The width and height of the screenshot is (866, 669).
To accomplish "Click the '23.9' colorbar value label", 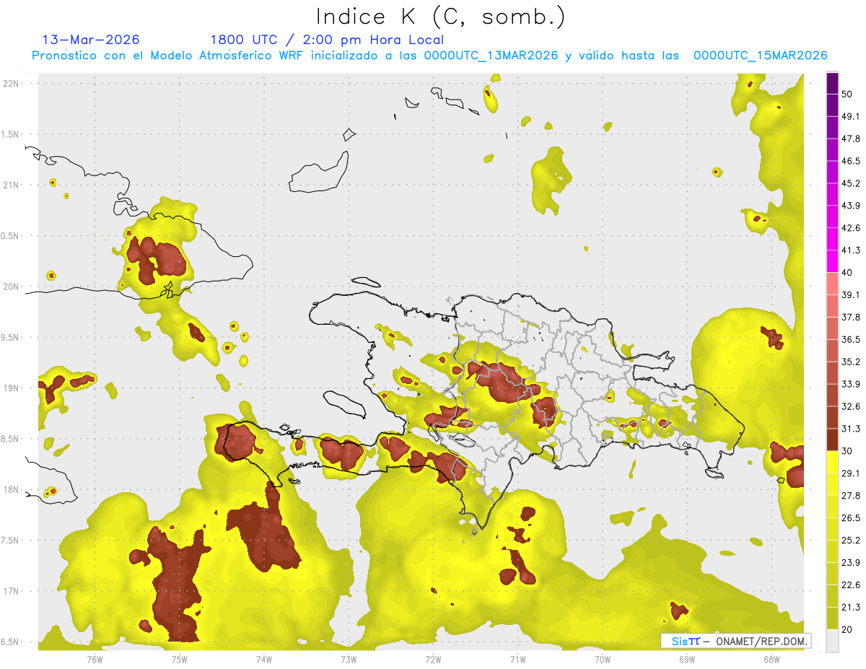I will 852,563.
